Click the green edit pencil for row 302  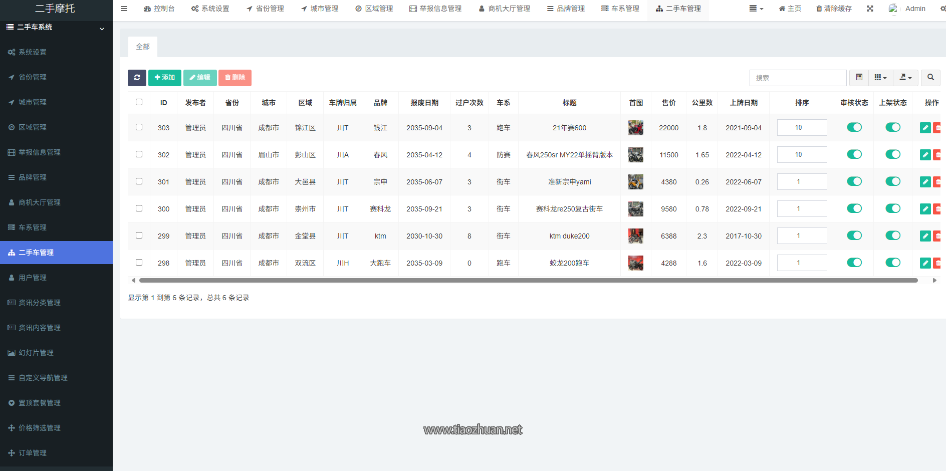point(925,155)
